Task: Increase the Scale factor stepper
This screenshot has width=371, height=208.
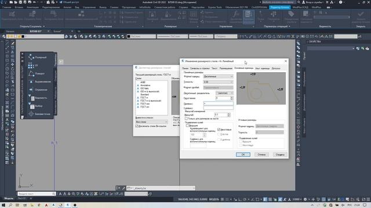Action: point(229,114)
